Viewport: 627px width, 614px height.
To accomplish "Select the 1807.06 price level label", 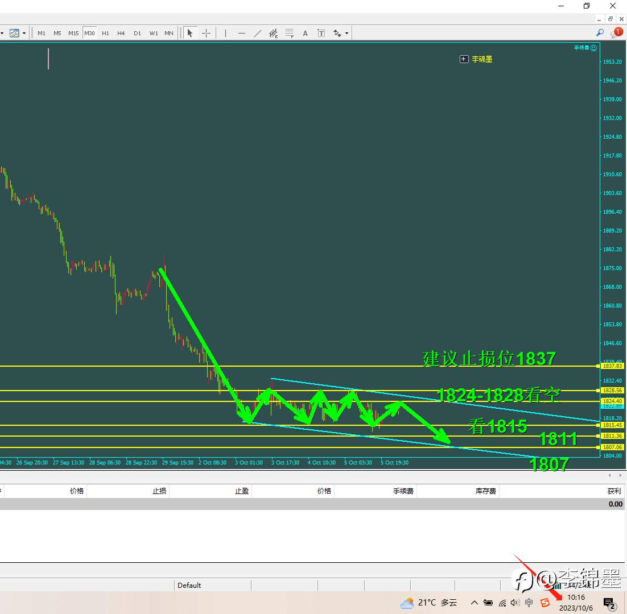I will (612, 447).
